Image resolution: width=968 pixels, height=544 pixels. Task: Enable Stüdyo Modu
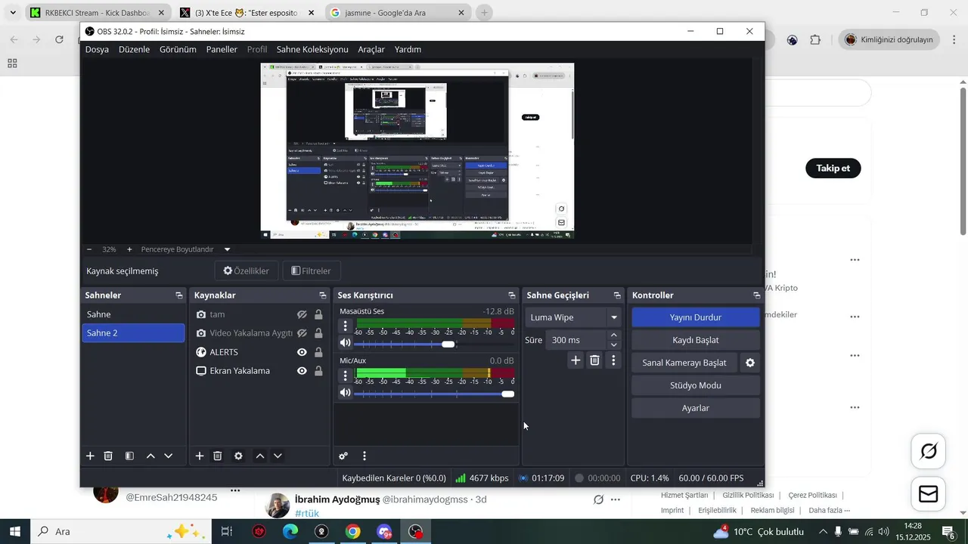[696, 385]
